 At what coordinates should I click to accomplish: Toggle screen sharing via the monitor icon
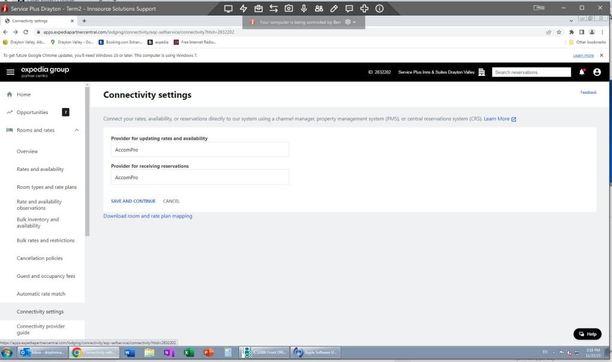tap(228, 8)
